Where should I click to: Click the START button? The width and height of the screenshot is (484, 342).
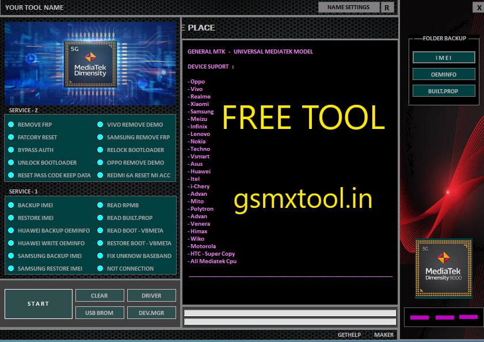pos(39,303)
